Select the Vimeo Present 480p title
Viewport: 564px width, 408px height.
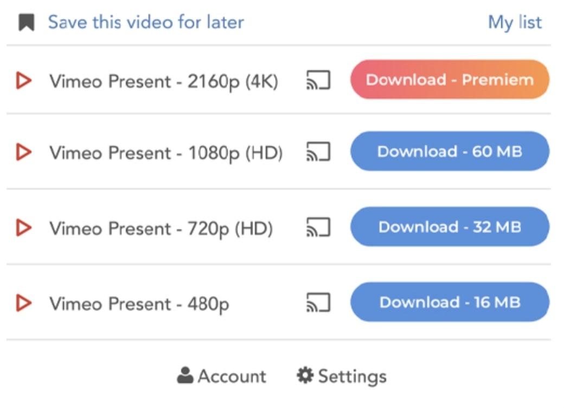click(139, 304)
